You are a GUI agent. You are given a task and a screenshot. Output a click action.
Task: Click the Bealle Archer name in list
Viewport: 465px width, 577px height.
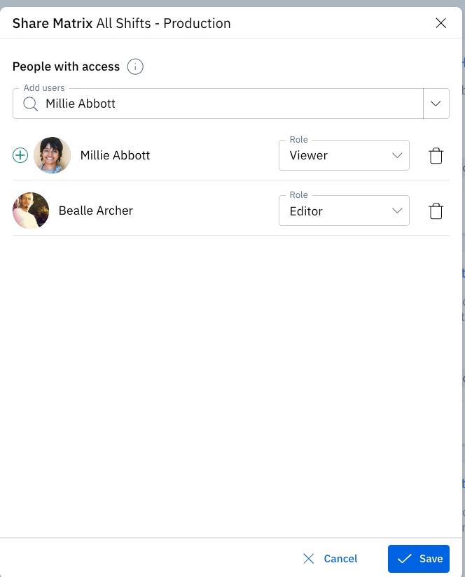(x=96, y=211)
